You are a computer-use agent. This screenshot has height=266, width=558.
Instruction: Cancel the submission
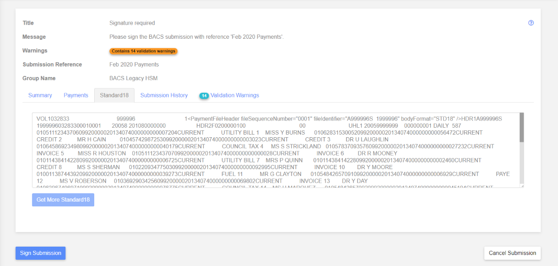[512, 253]
